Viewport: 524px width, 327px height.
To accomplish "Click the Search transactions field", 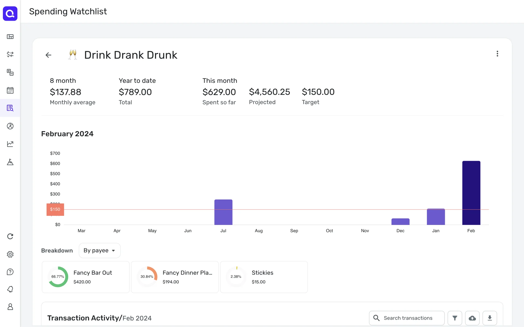I will pyautogui.click(x=408, y=318).
